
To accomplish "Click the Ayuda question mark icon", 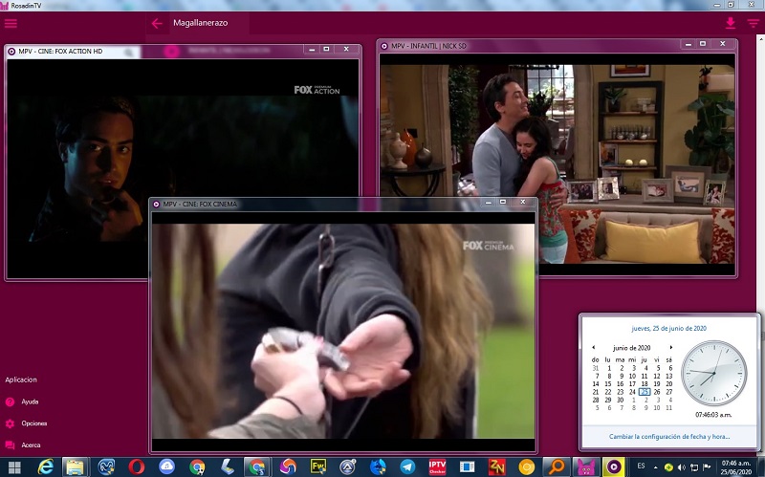I will [10, 401].
